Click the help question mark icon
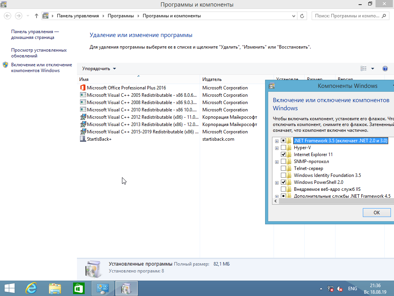Viewport: 394px width, 296px height. [x=385, y=69]
